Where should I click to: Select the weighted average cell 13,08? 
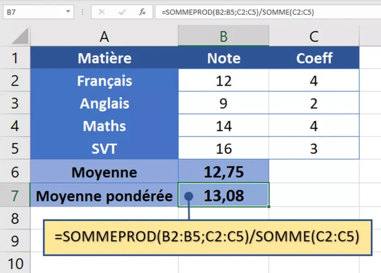coord(223,196)
